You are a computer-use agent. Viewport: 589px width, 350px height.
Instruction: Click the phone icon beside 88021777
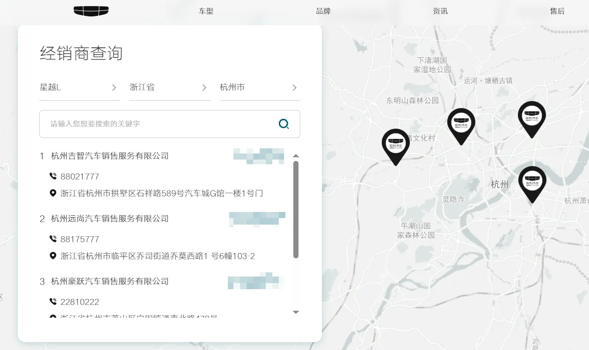53,176
